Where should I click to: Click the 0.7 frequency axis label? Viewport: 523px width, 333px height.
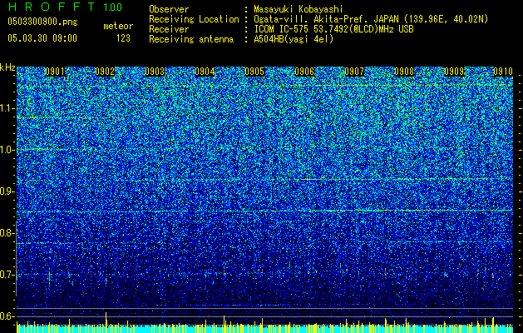(x=7, y=275)
